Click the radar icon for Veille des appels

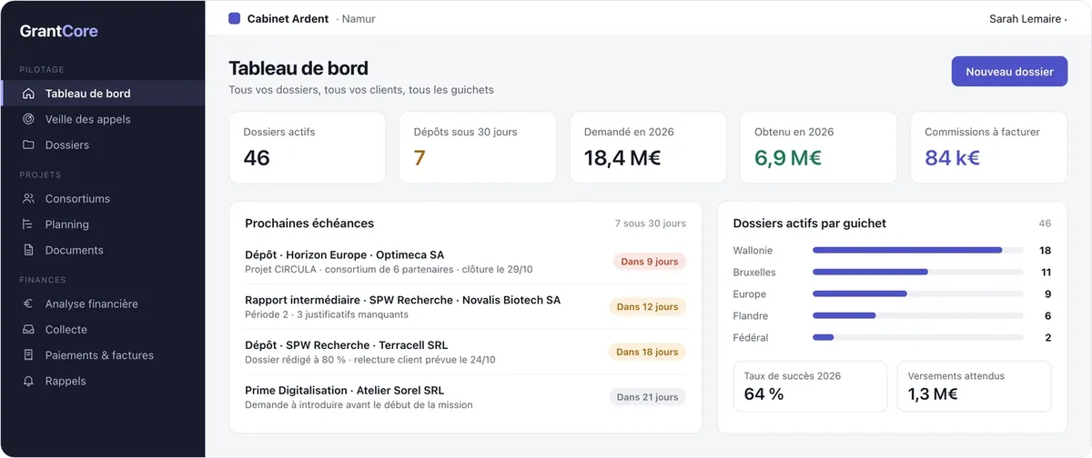pos(28,119)
